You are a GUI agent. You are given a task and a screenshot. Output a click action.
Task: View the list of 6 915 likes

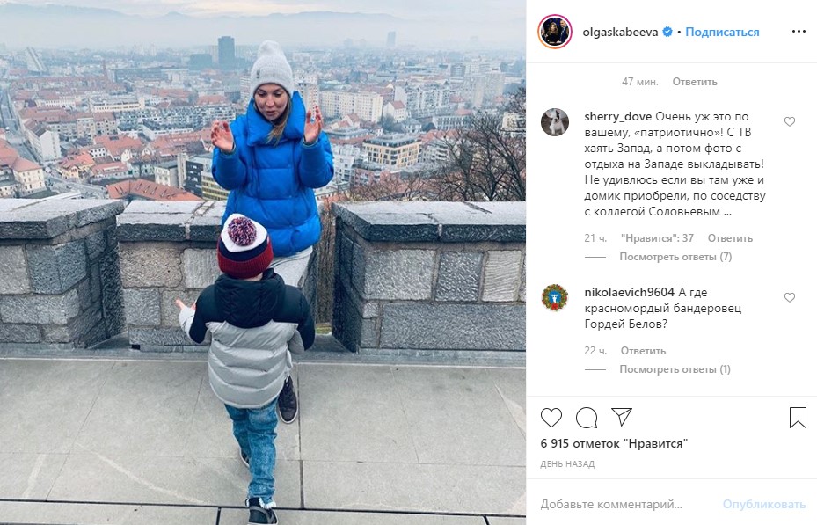(614, 444)
